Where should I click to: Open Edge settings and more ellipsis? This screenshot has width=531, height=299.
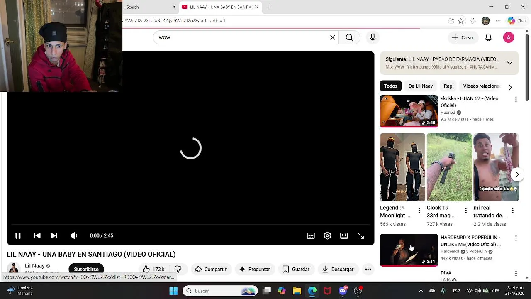[498, 21]
